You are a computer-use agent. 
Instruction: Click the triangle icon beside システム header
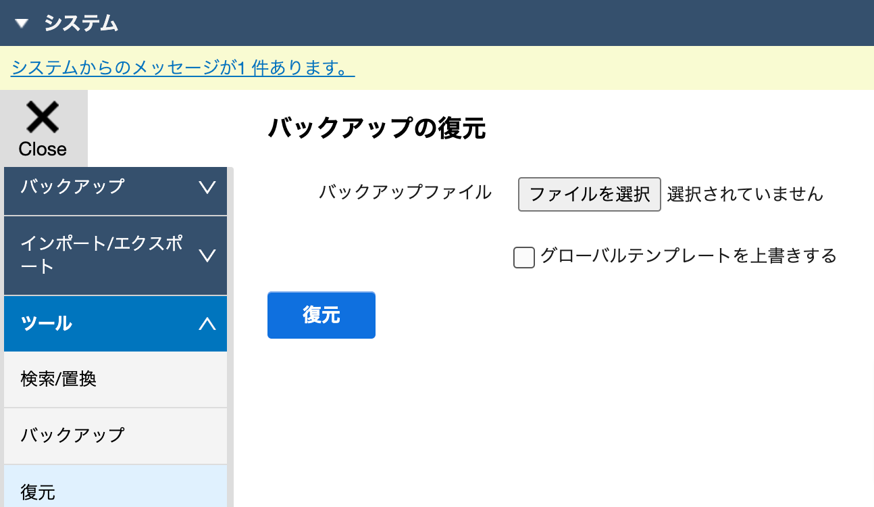pos(22,24)
